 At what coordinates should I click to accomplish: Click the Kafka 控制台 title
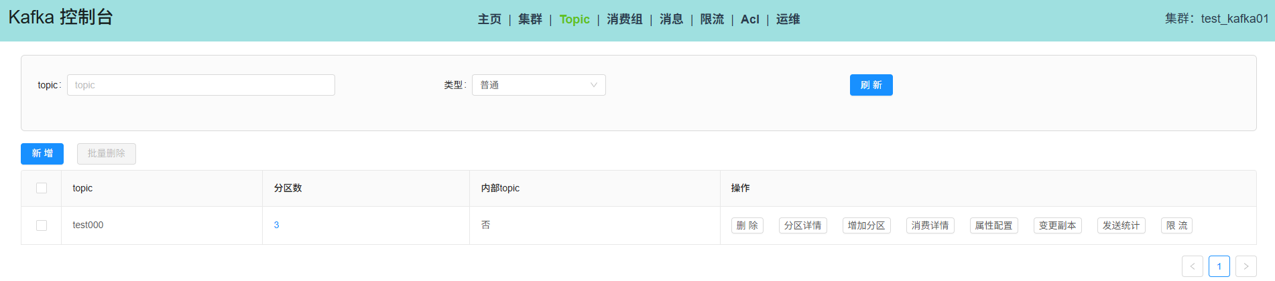(60, 17)
